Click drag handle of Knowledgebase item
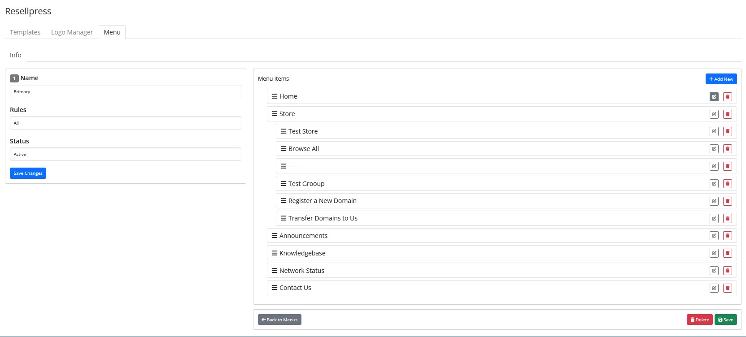Screen dimensions: 746x337 pos(275,253)
